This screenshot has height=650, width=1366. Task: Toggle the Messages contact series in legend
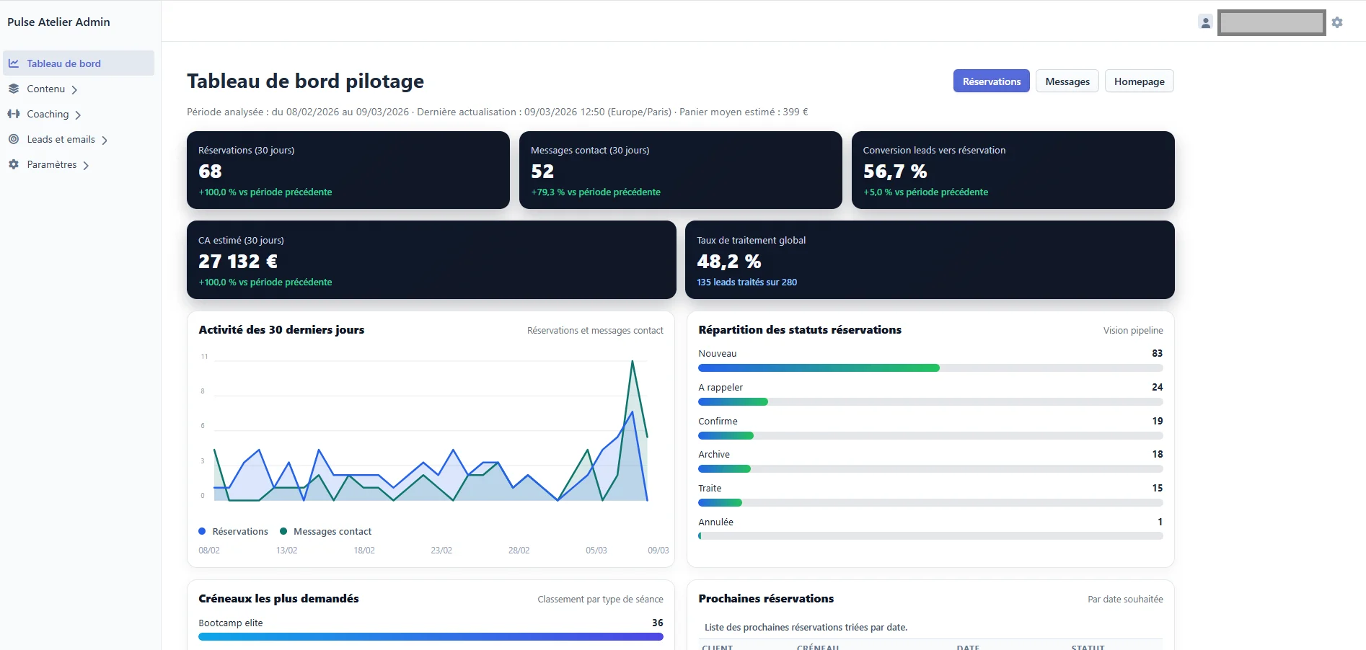pyautogui.click(x=325, y=531)
